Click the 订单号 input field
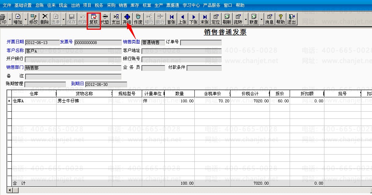The image size is (372, 195). click(201, 43)
